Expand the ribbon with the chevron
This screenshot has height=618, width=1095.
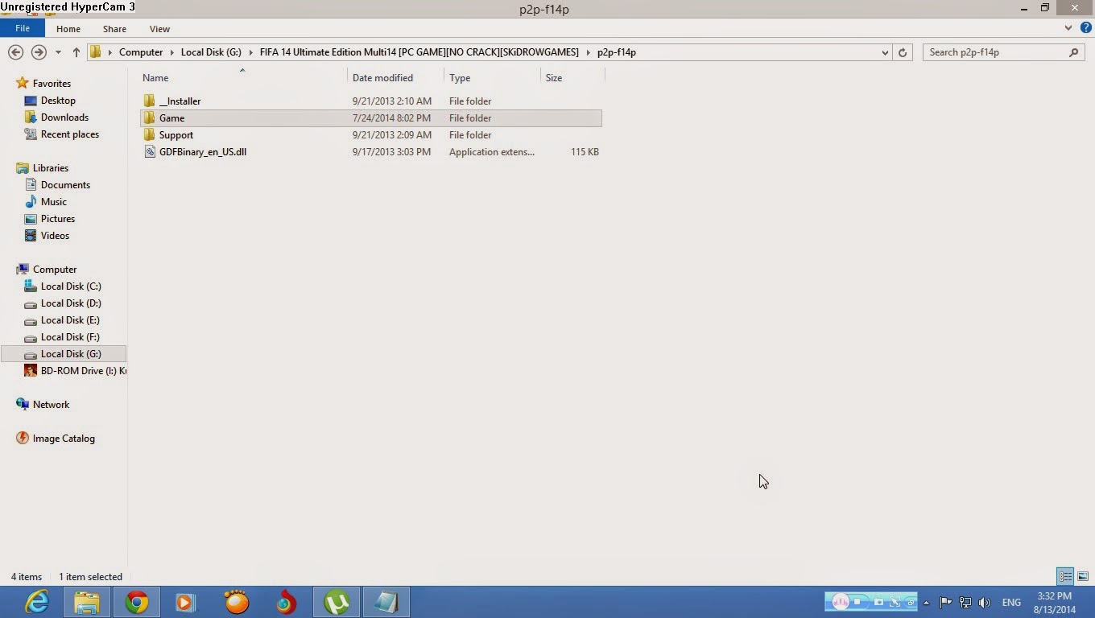point(1068,27)
